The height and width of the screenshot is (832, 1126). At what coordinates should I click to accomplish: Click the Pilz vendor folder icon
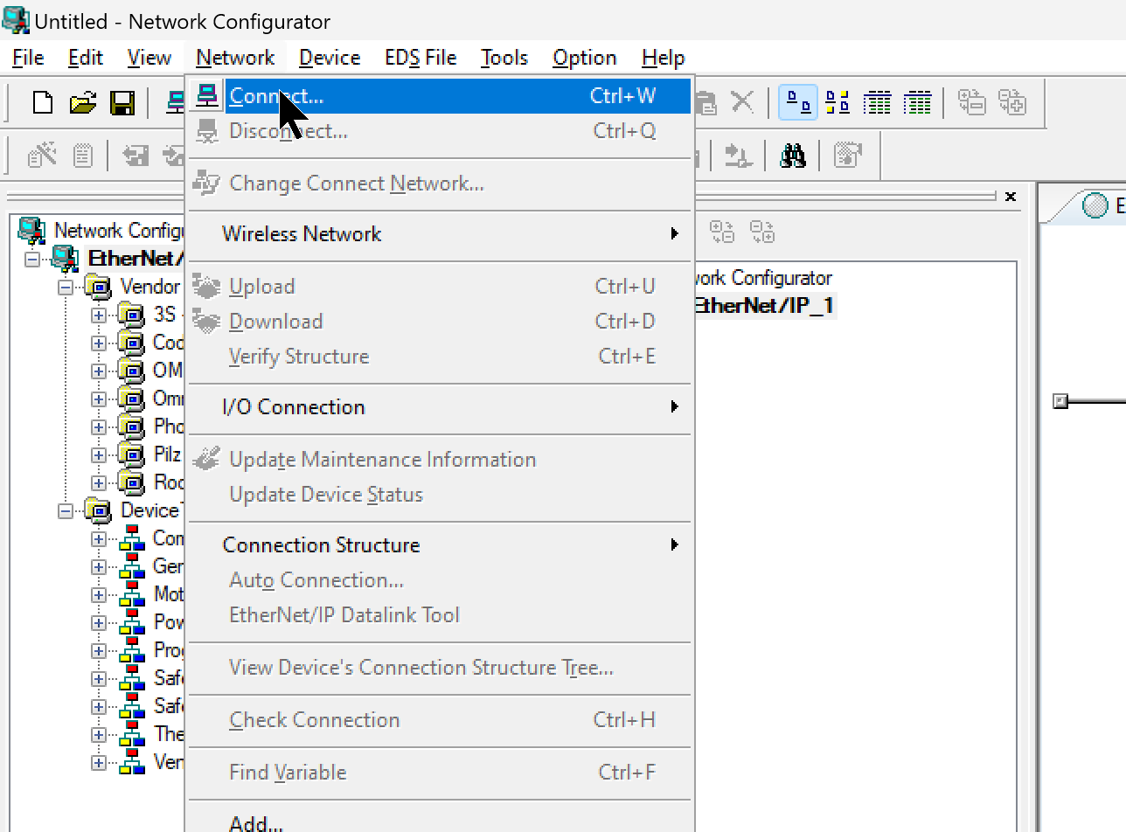click(x=131, y=454)
